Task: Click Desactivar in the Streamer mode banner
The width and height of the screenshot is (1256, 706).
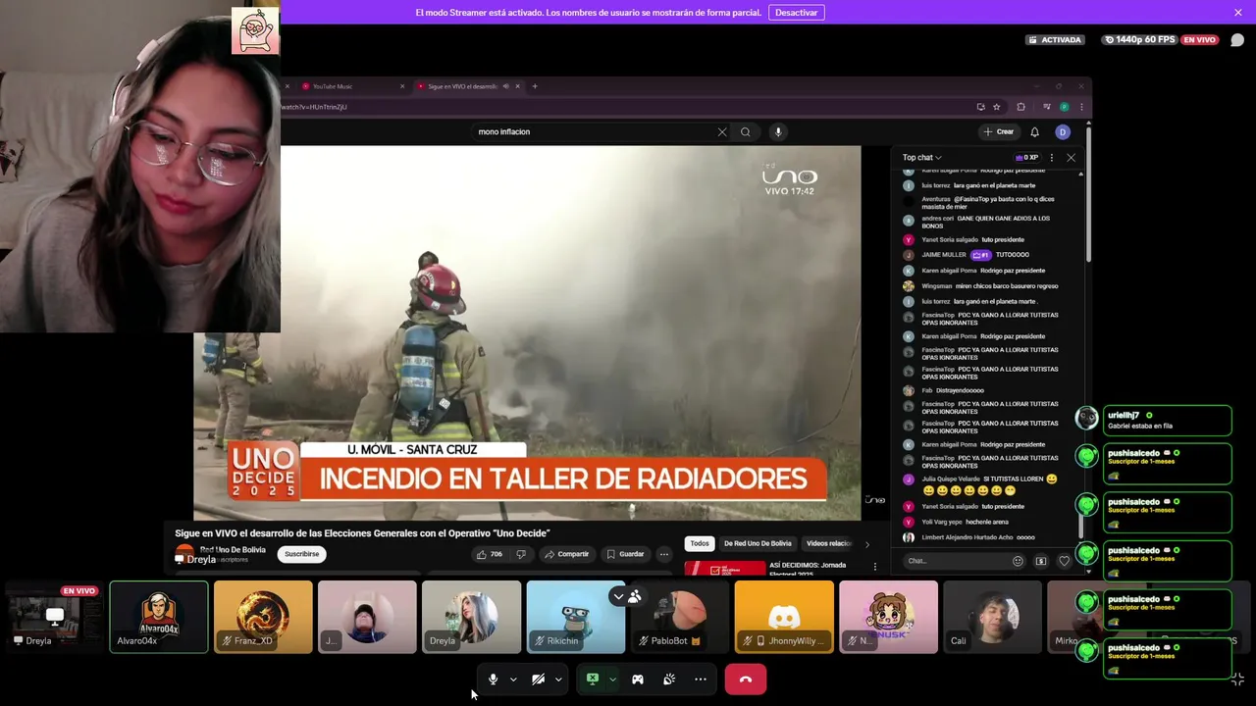Action: point(796,13)
